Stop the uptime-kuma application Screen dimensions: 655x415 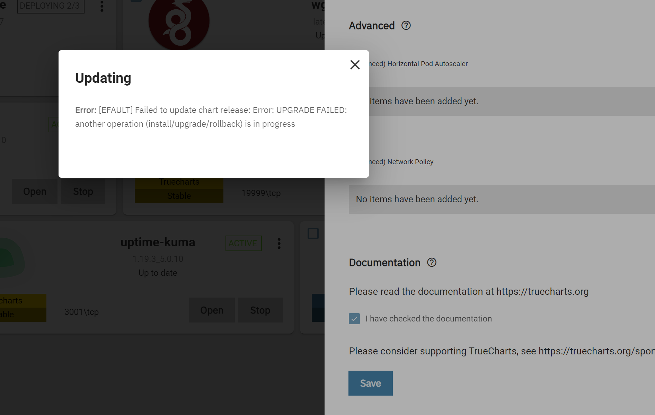260,310
